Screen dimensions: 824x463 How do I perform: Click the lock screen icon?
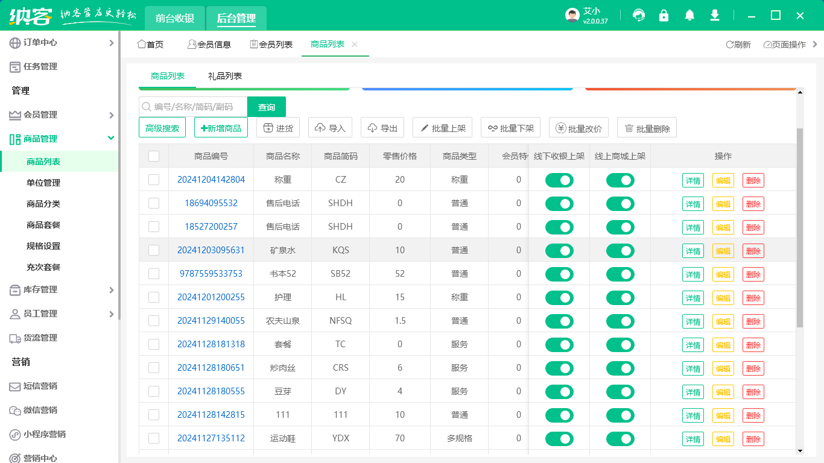[x=664, y=16]
